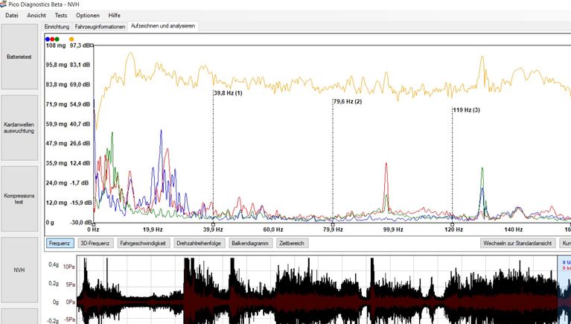Click the 108 mg axis label
The image size is (571, 324).
56,45
